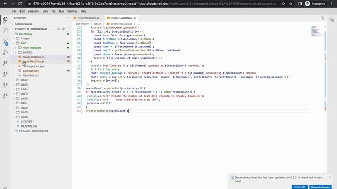Expand the lab02 folder
337x189 pixels.
point(14,80)
